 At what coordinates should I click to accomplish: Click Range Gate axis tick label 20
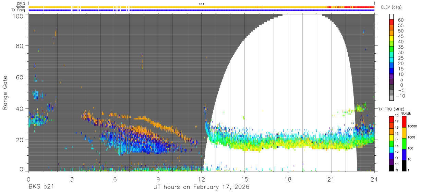click(x=20, y=140)
